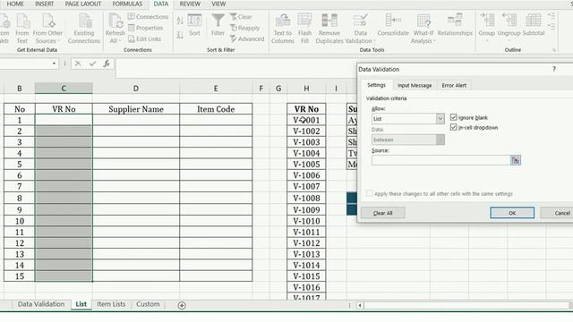Toggle Apply these changes to all cells checkbox
Screen dimensions: 573x322
click(369, 193)
